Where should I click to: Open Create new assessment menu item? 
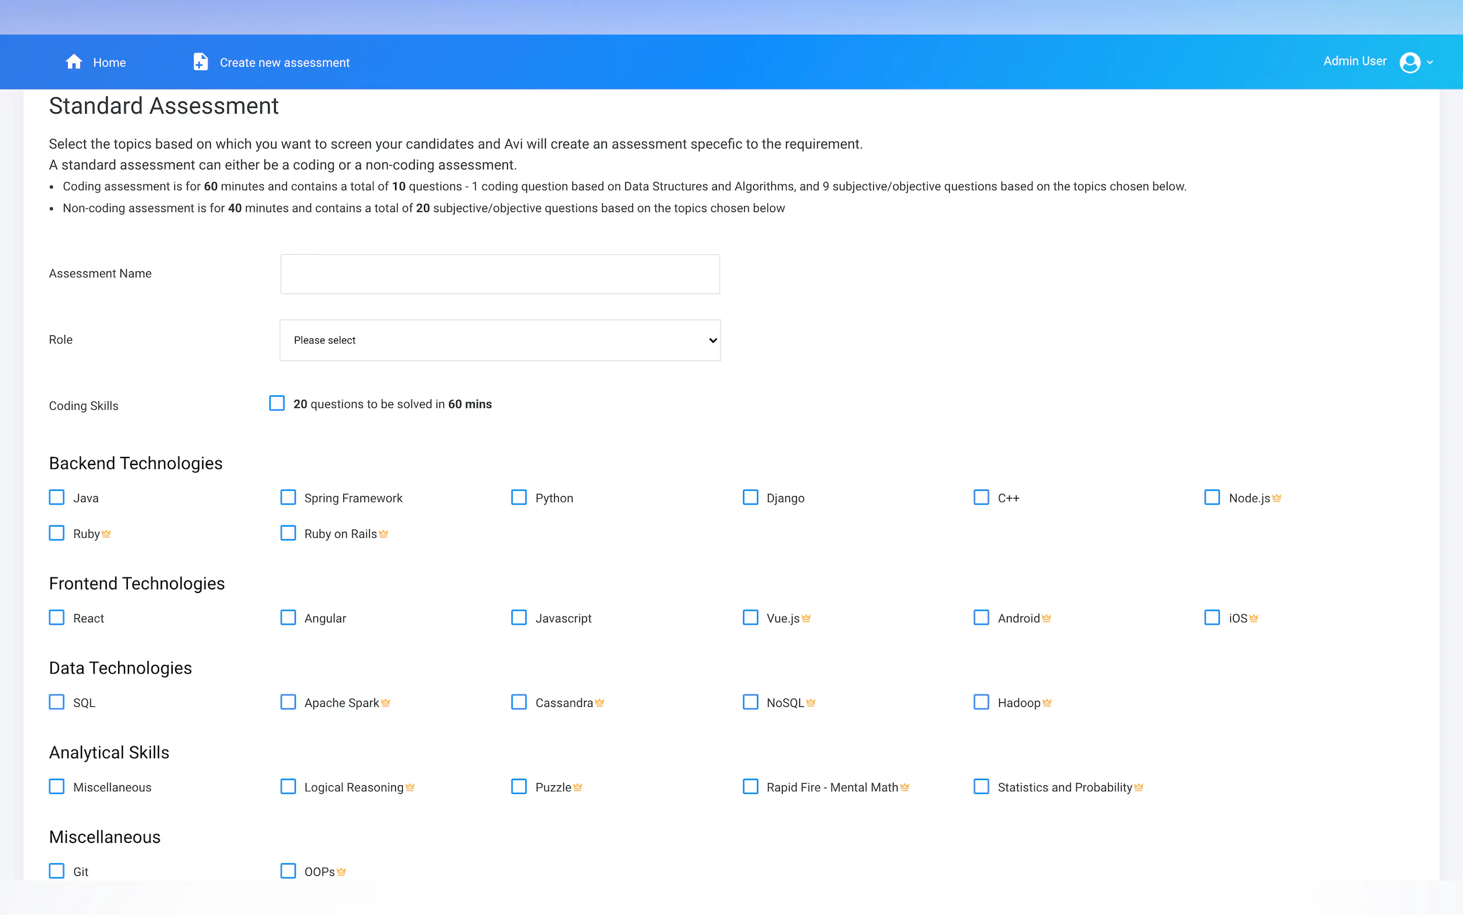click(285, 62)
